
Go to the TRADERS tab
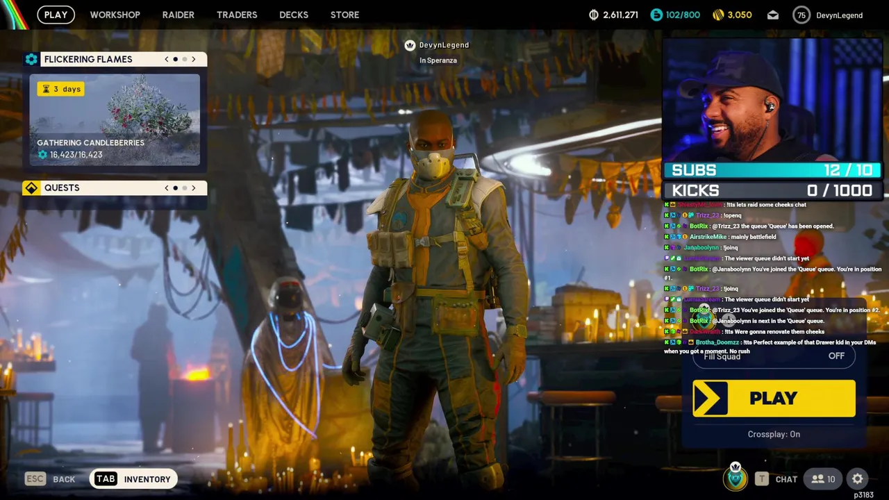[237, 15]
